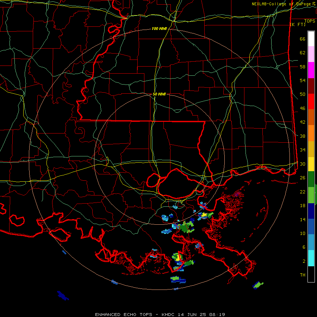Click the '14' legend value

coord(303,219)
